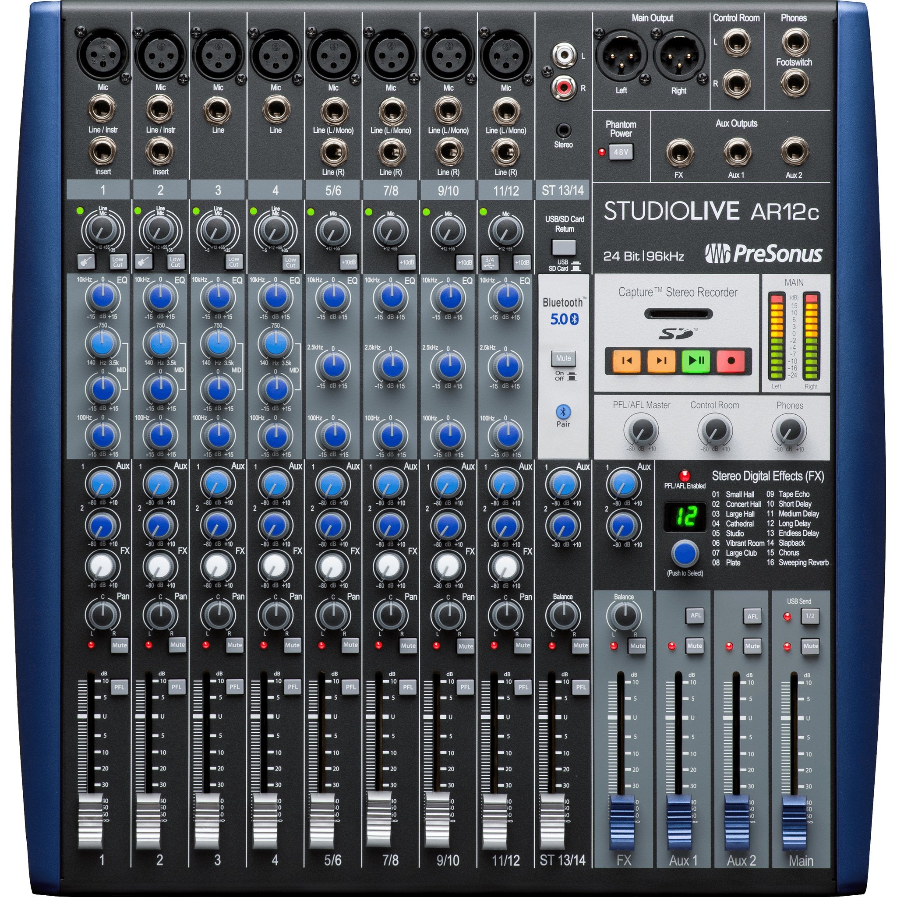This screenshot has width=897, height=897.
Task: Enable 48V phantom power
Action: (x=621, y=152)
